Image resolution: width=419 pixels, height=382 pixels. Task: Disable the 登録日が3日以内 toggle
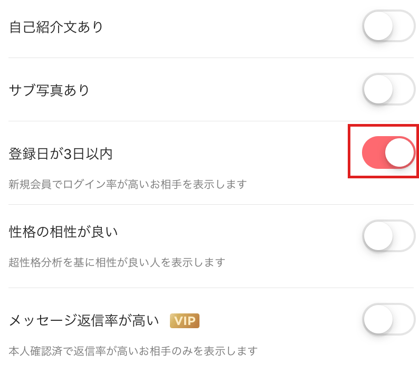389,152
